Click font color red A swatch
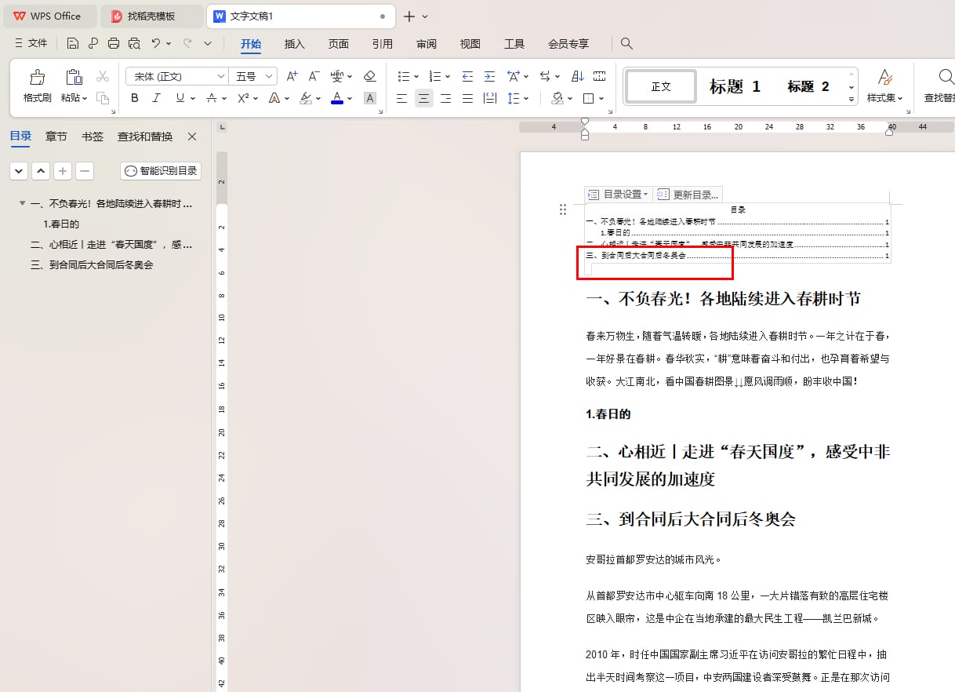The width and height of the screenshot is (955, 692). point(337,98)
